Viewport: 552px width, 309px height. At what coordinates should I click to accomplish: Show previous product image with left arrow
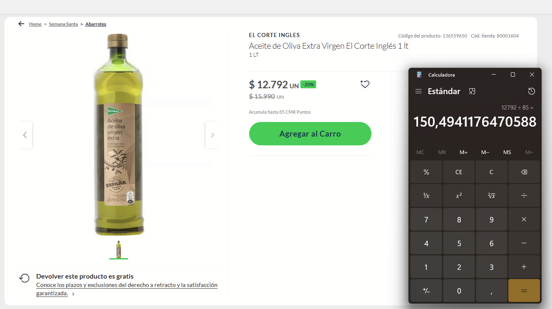(25, 135)
